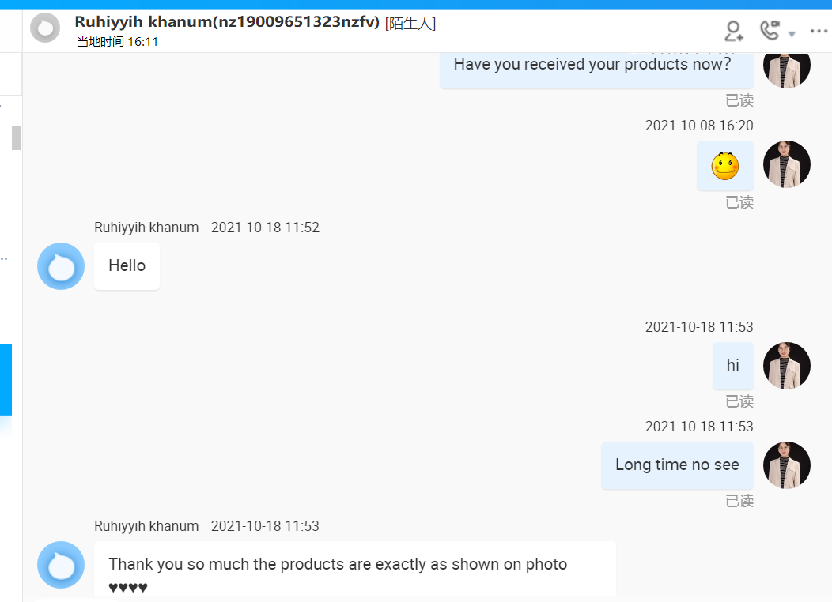Open the more options ellipsis menu
The image size is (832, 602).
coord(819,32)
